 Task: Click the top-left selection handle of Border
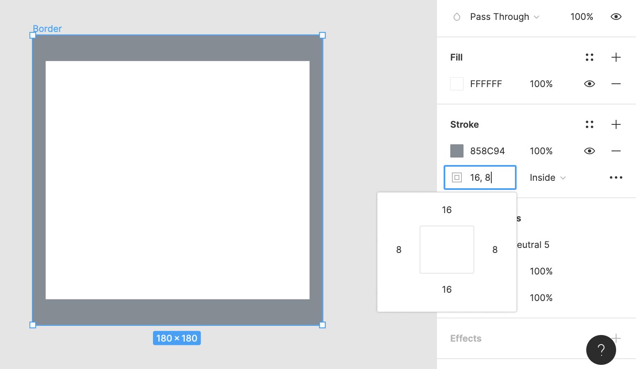coord(33,36)
